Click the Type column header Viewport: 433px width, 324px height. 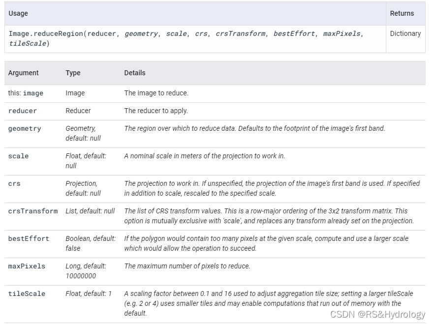point(73,73)
